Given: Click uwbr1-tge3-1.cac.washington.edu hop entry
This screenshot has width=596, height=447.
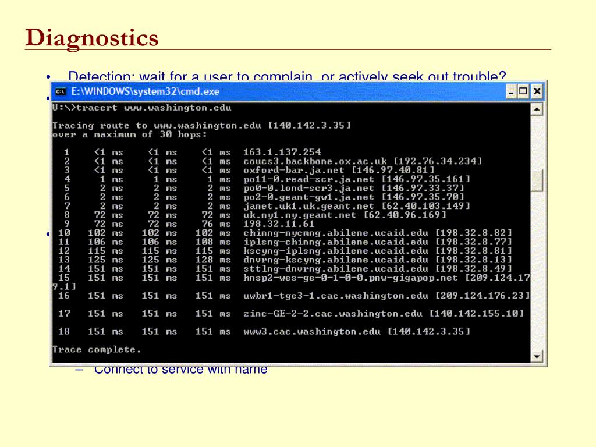Looking at the screenshot, I should click(x=386, y=296).
